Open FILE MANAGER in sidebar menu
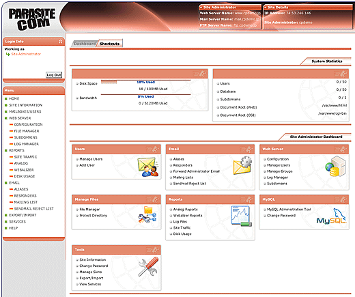 point(27,131)
